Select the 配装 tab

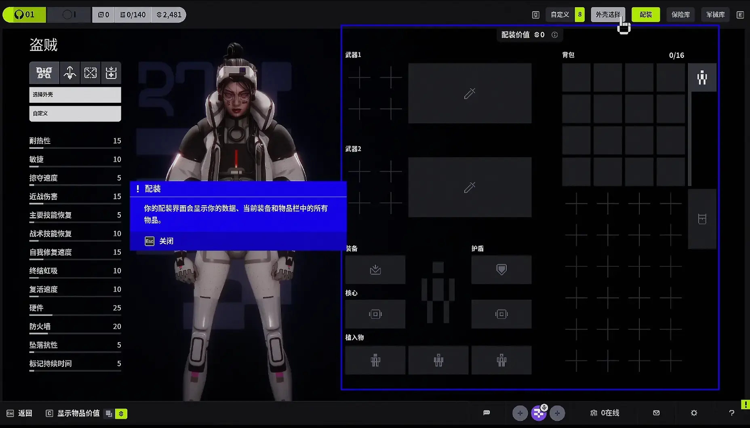(x=646, y=15)
